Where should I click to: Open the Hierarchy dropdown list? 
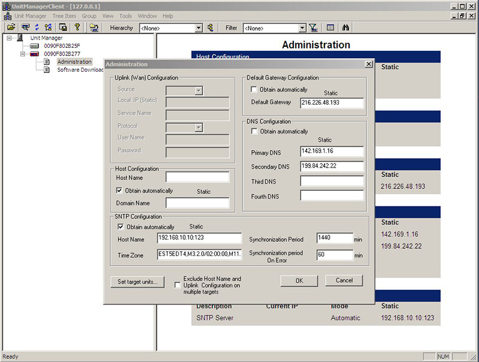[x=199, y=28]
